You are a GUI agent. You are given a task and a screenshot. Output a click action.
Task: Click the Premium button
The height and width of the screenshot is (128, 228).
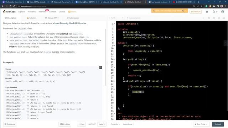(x=196, y=11)
